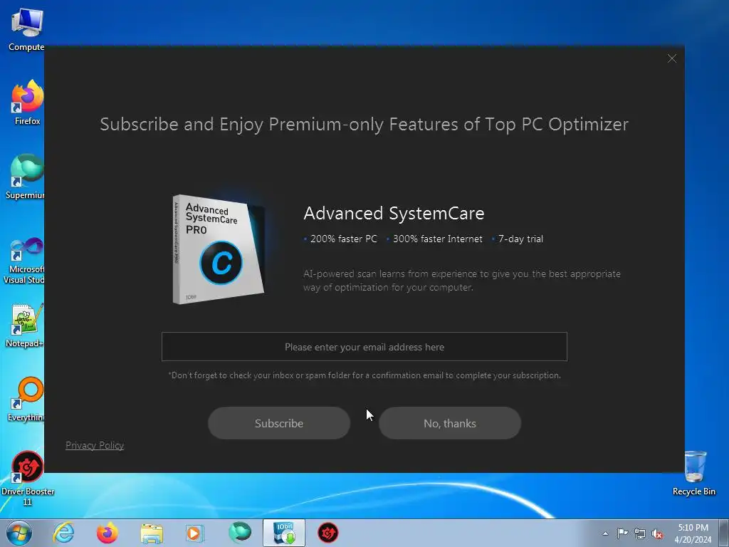Select the Driver Booster 11 desktop icon
The image size is (729, 547).
point(28,478)
